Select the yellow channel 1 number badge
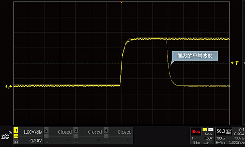The width and height of the screenshot is (245, 147). tap(16, 130)
